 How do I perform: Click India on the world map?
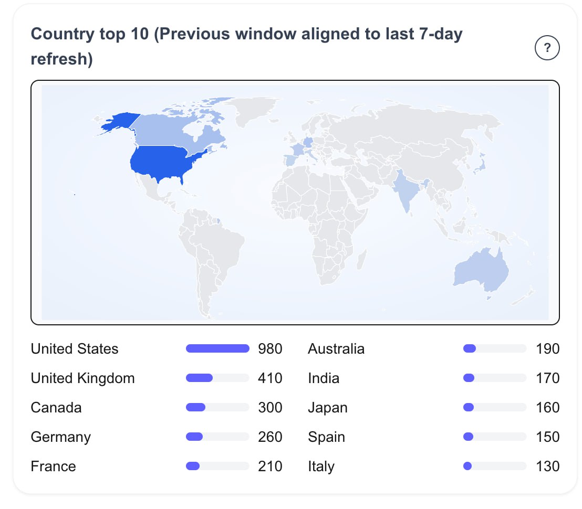tap(406, 193)
